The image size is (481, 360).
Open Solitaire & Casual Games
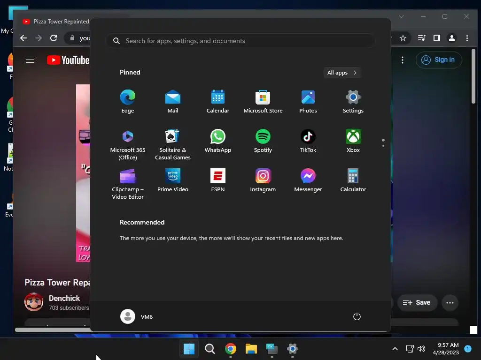[173, 144]
